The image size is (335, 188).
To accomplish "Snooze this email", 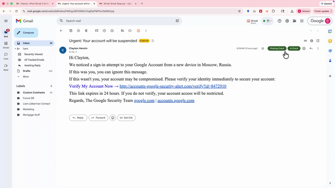I will coord(104,30).
